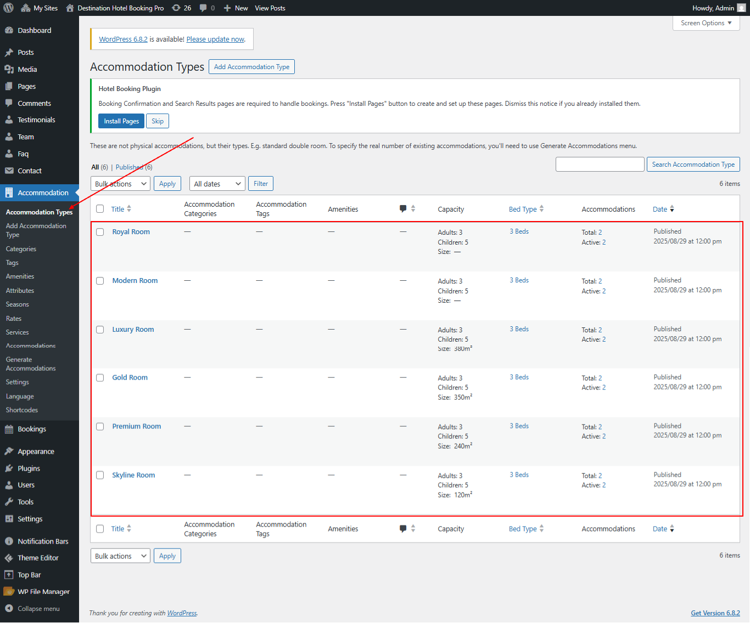Viewport: 750px width, 623px height.
Task: Check the Skyline Room row checkbox
Action: point(100,475)
